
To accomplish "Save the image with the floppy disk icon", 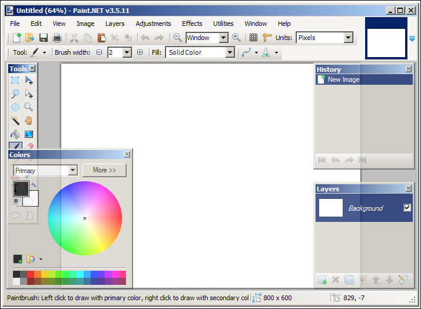I will coord(43,38).
